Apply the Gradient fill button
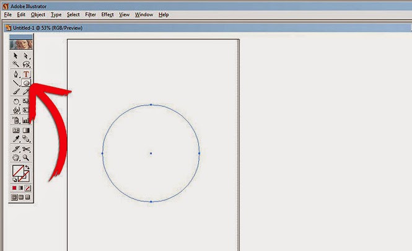This screenshot has height=251, width=412. pyautogui.click(x=21, y=188)
